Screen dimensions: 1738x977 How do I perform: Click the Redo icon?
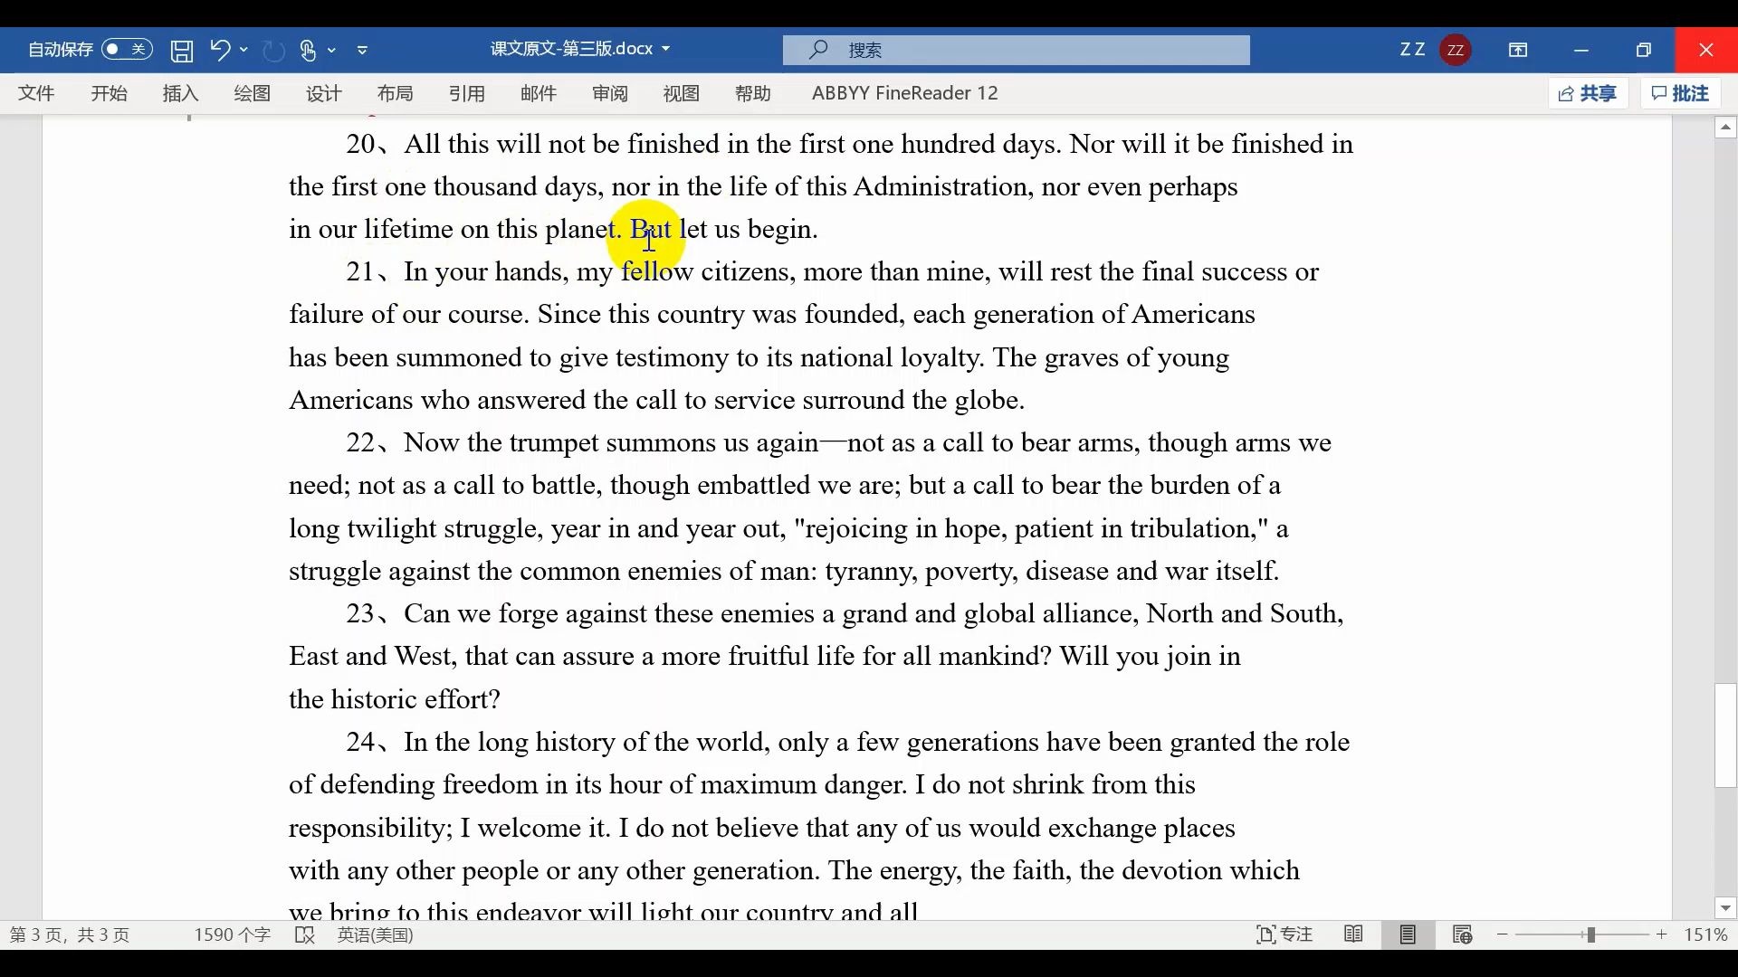click(274, 50)
